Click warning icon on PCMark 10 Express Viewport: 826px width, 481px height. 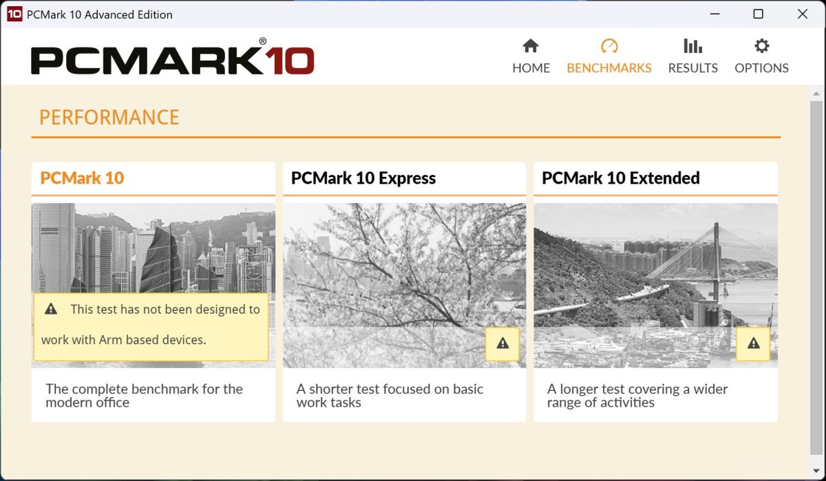[502, 343]
